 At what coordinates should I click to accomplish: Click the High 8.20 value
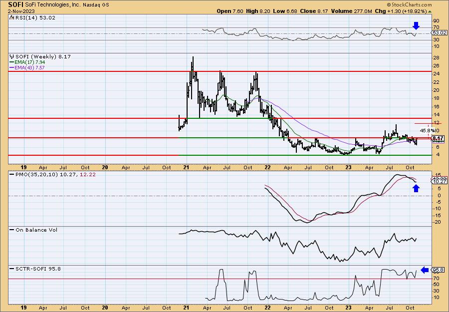pyautogui.click(x=258, y=11)
